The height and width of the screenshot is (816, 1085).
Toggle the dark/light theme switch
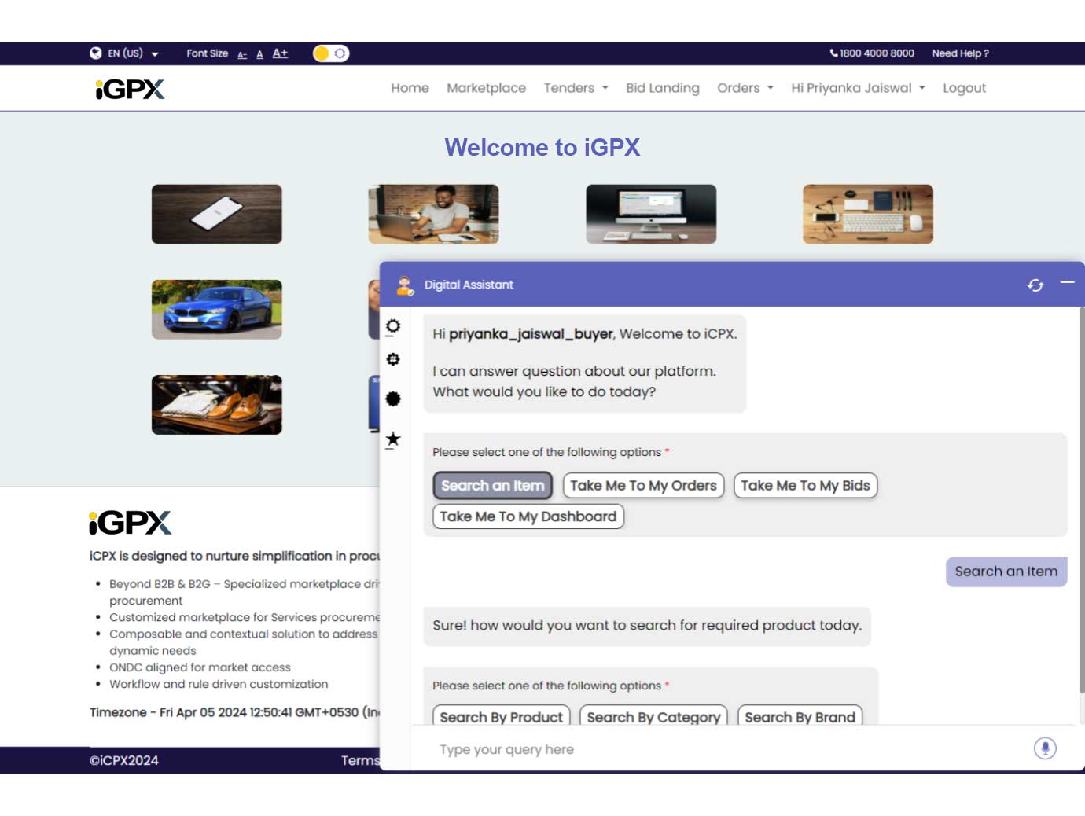click(x=331, y=53)
